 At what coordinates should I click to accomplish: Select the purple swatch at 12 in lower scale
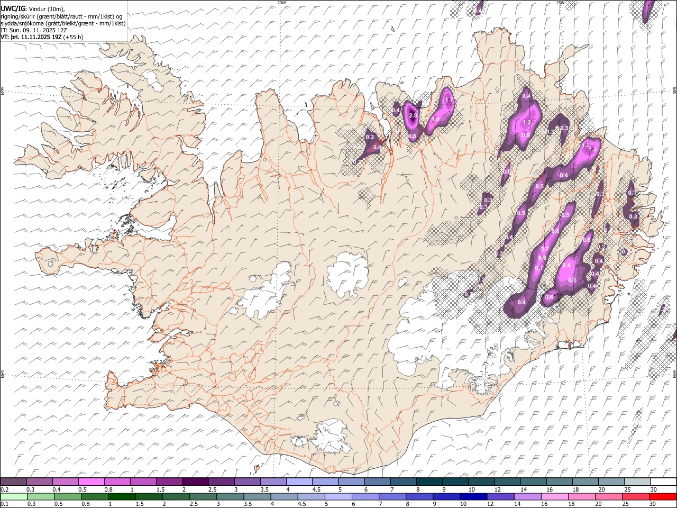coord(500,496)
